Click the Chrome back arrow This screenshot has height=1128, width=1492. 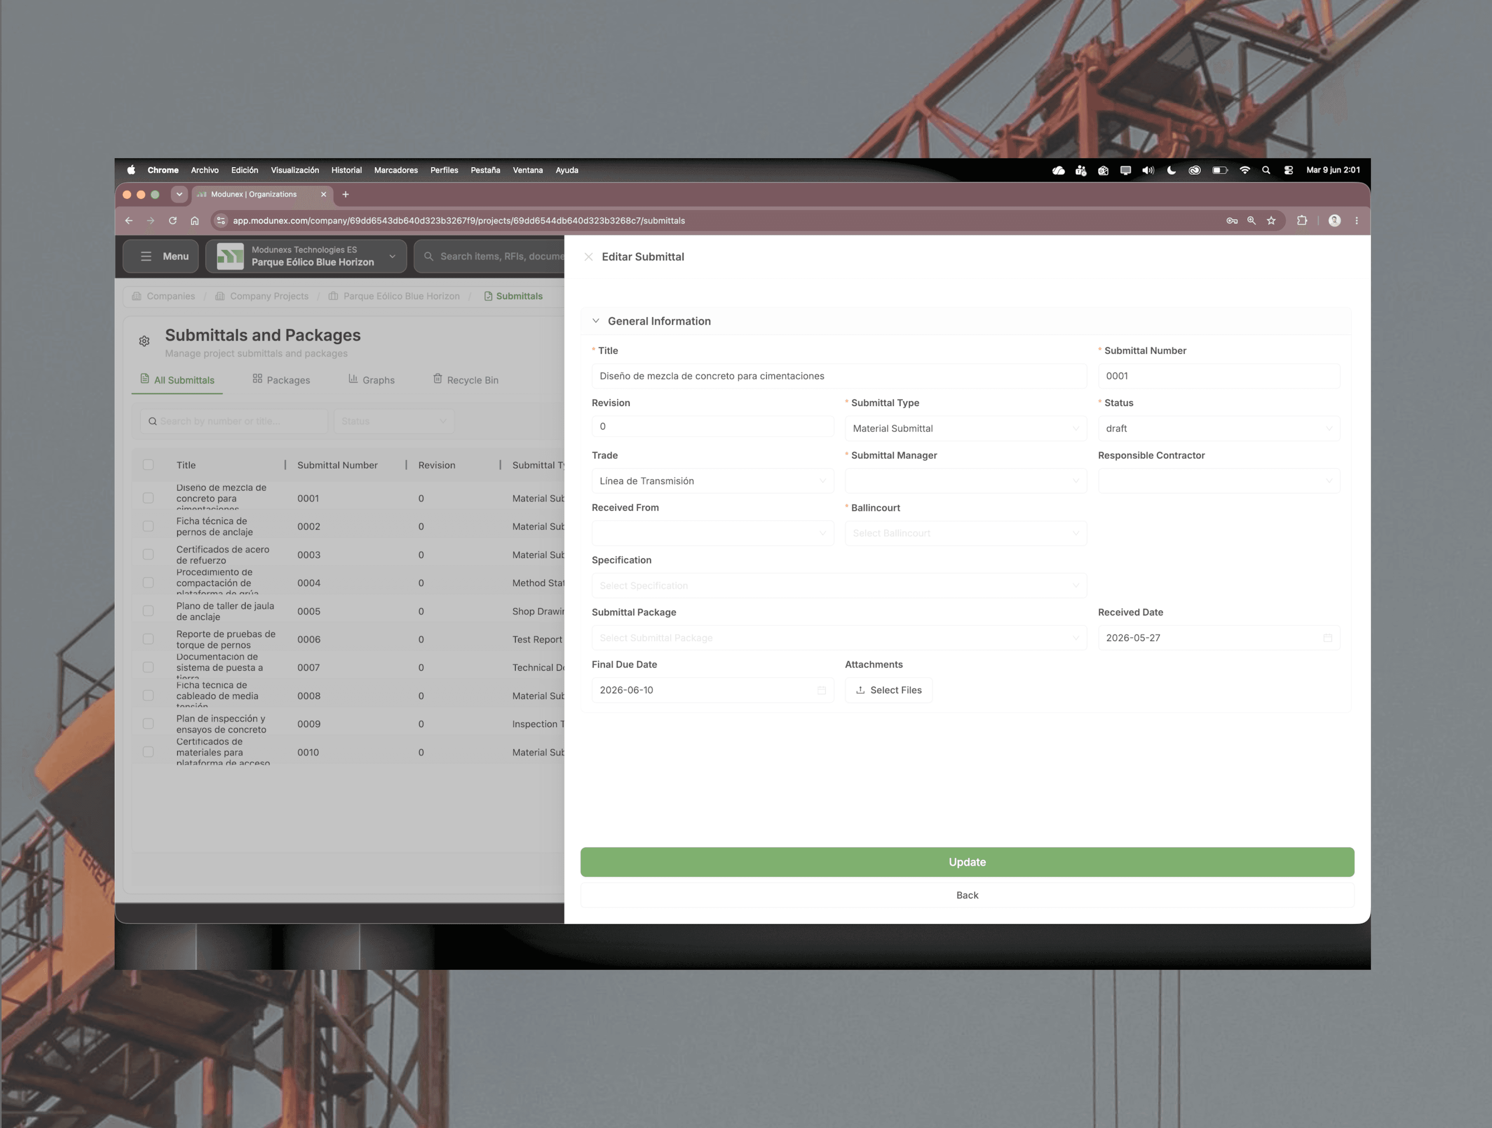coord(129,221)
